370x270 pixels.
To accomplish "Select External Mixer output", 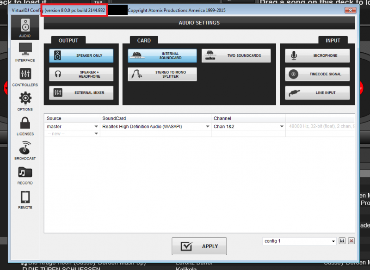I will [81, 92].
